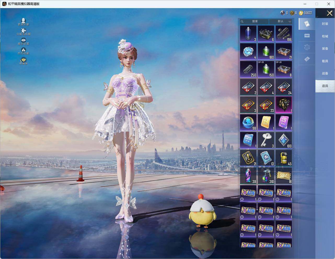The height and width of the screenshot is (259, 335).
Task: Select the gold exclamation card, count 21
Action: coord(248,158)
